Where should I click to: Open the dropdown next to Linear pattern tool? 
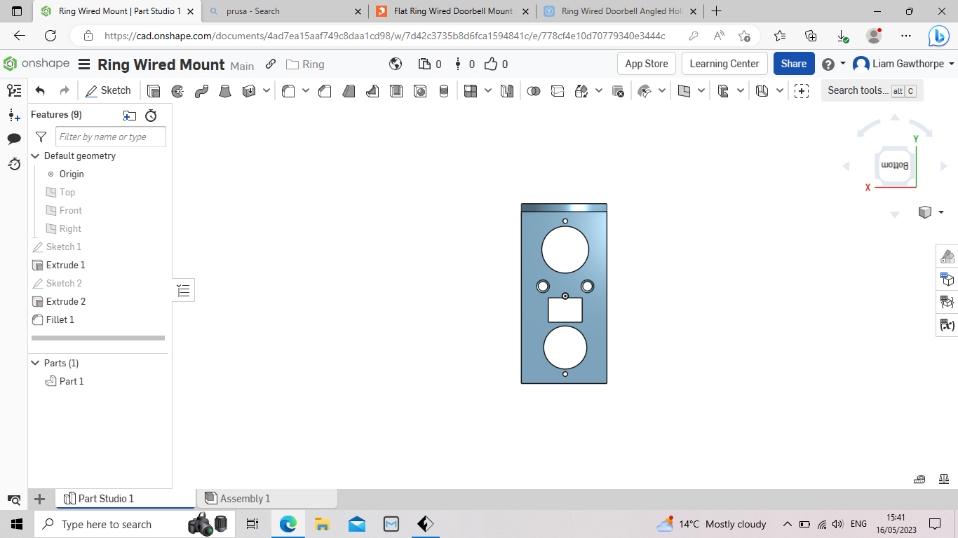tap(488, 91)
